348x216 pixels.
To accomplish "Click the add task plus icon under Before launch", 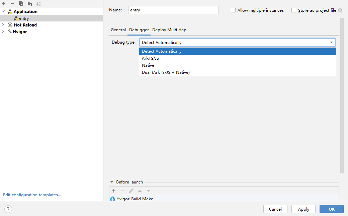I will [x=114, y=191].
